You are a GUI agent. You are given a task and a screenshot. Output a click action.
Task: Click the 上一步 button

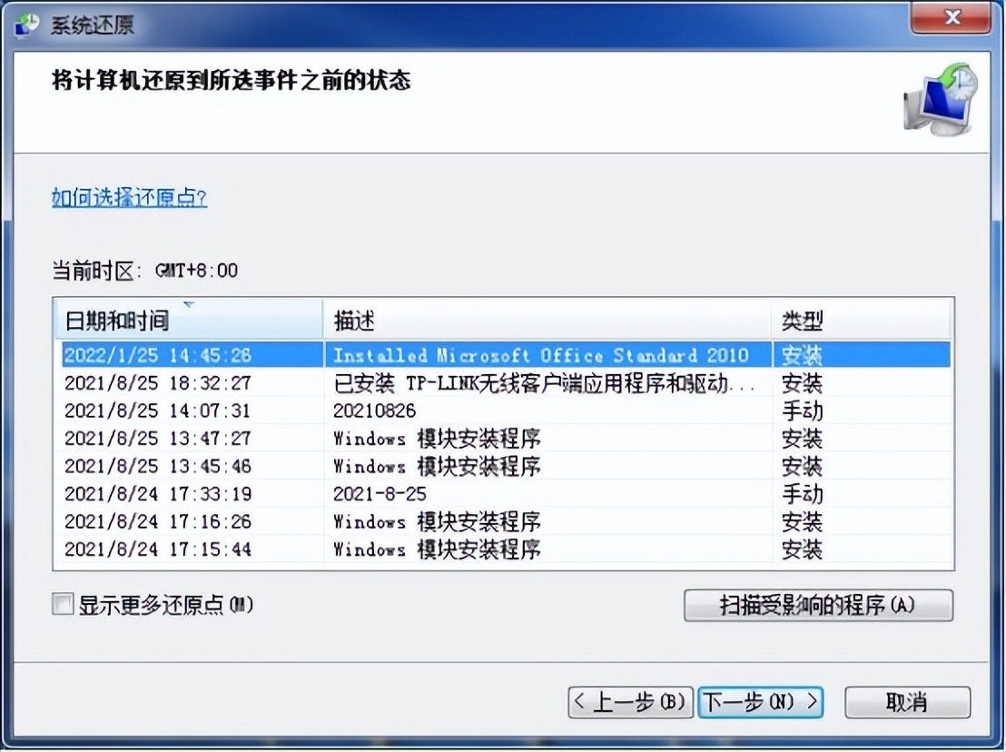pos(630,701)
